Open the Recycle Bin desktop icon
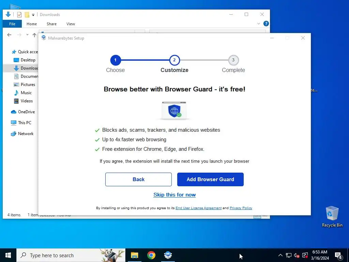Image resolution: width=349 pixels, height=262 pixels. click(x=332, y=217)
